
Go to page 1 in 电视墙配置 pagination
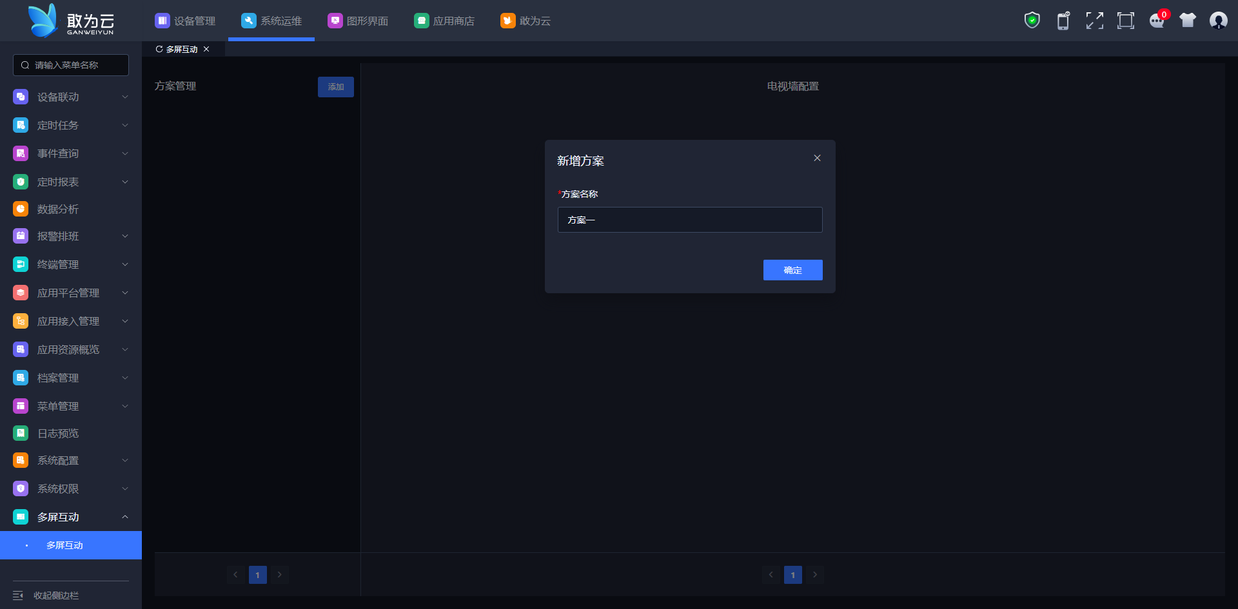click(793, 575)
